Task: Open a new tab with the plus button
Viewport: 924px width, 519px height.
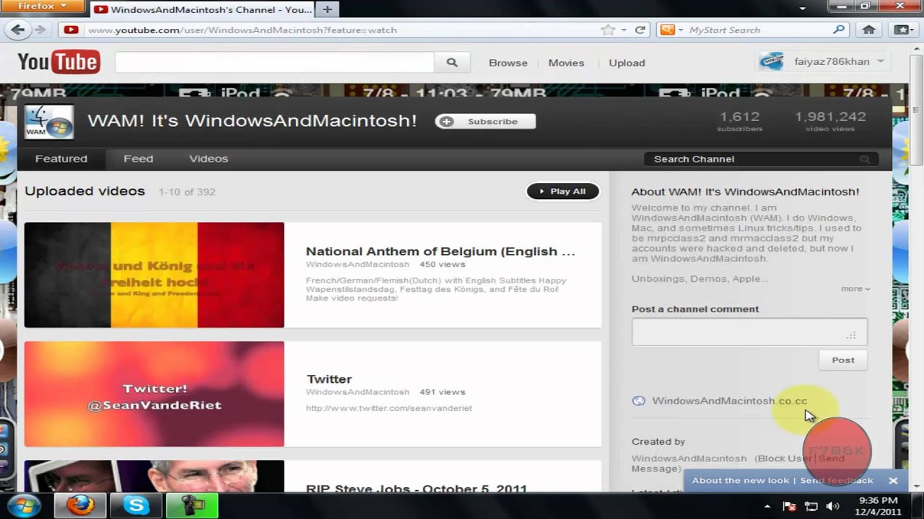Action: click(x=327, y=9)
